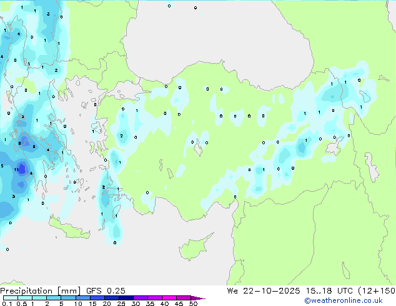The height and width of the screenshot is (306, 396).
Task: Select legend swatch between 30 and 35
Action: point(141,298)
